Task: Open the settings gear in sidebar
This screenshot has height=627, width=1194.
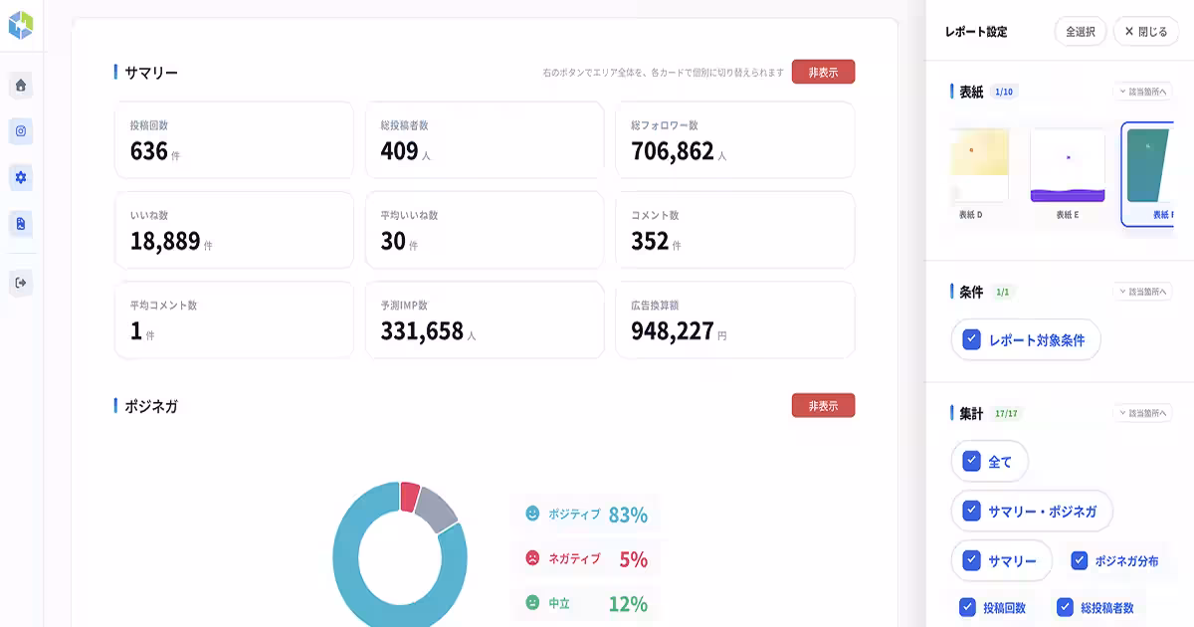Action: pos(21,178)
